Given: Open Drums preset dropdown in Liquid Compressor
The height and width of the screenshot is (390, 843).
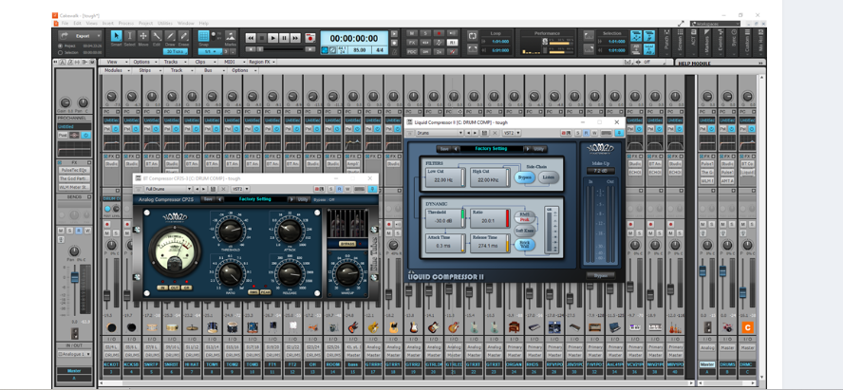Looking at the screenshot, I should click(440, 133).
